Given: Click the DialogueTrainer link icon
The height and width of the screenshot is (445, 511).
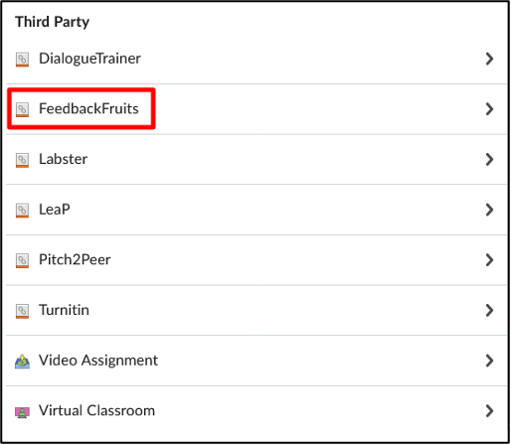Looking at the screenshot, I should point(22,60).
